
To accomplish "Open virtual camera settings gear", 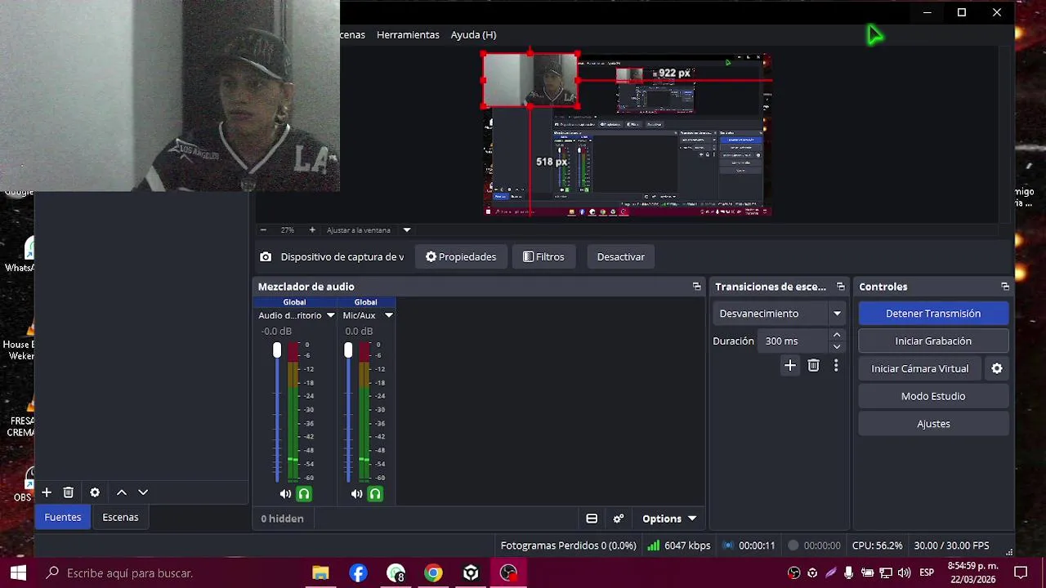I will pos(997,368).
